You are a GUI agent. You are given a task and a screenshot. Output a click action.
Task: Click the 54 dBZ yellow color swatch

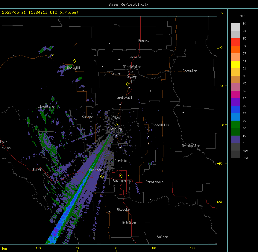click(x=235, y=64)
